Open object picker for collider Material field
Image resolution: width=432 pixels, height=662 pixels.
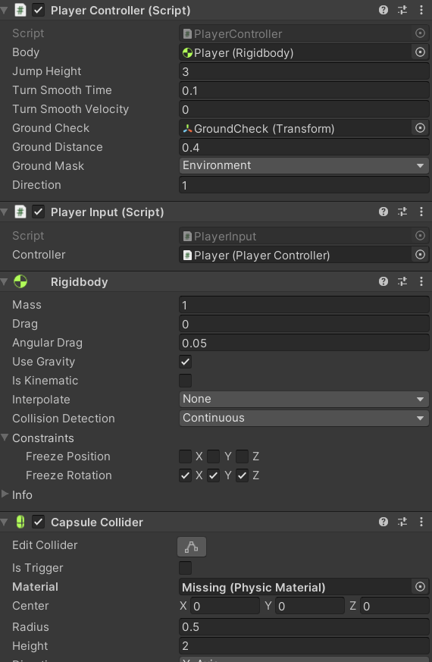pyautogui.click(x=420, y=587)
